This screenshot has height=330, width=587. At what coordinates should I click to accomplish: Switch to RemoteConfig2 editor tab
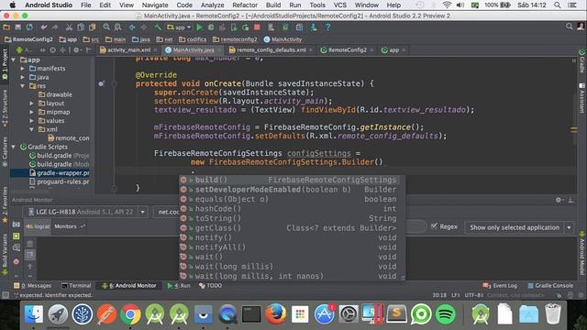coord(347,49)
